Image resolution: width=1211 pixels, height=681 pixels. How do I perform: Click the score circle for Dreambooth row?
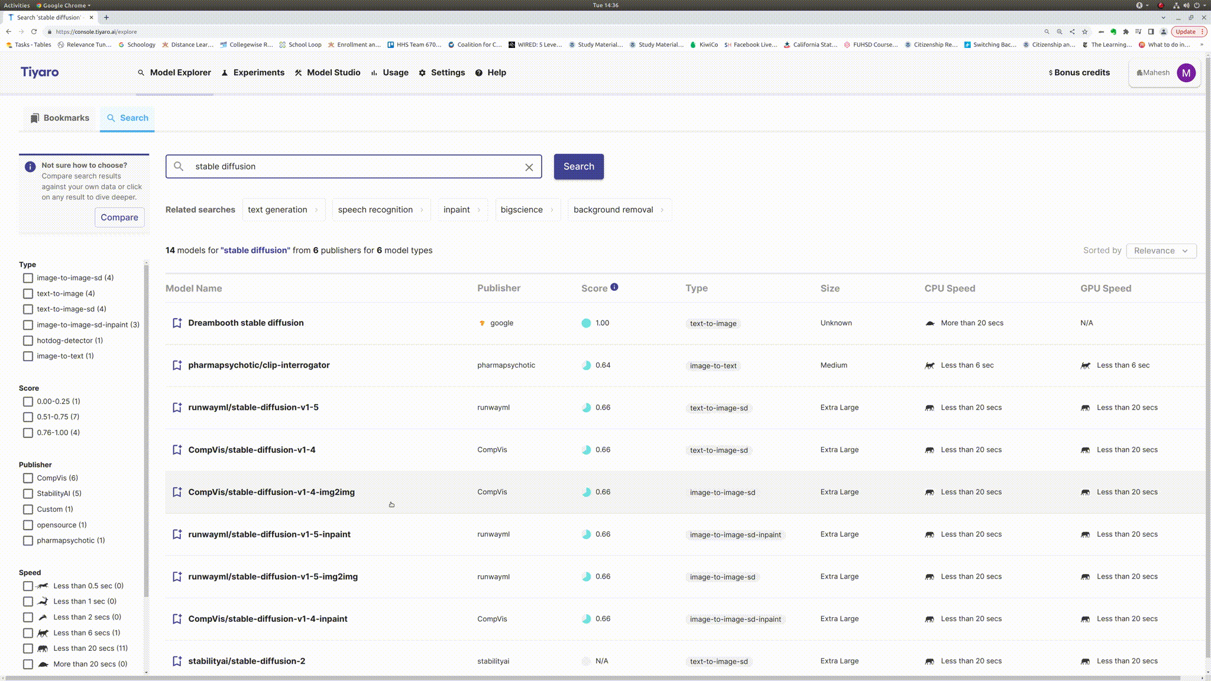point(586,323)
